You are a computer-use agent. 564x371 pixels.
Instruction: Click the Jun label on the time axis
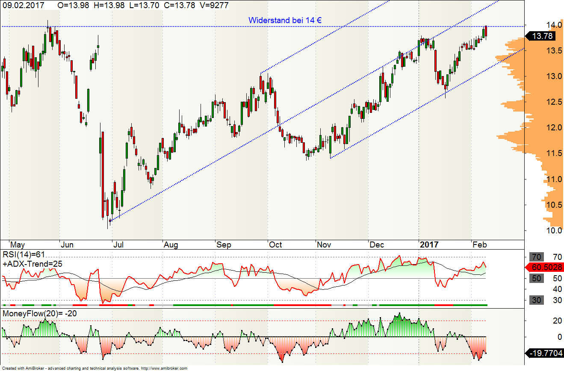[x=68, y=245]
